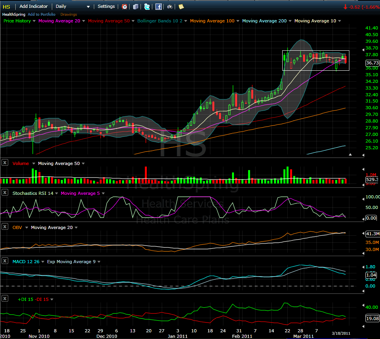Expand the Volume panel's Moving Average 50 arrow

83,164
